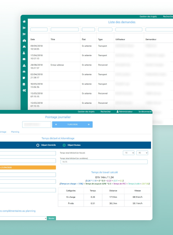Click the 68.9 km/h speed cell

(137, 197)
